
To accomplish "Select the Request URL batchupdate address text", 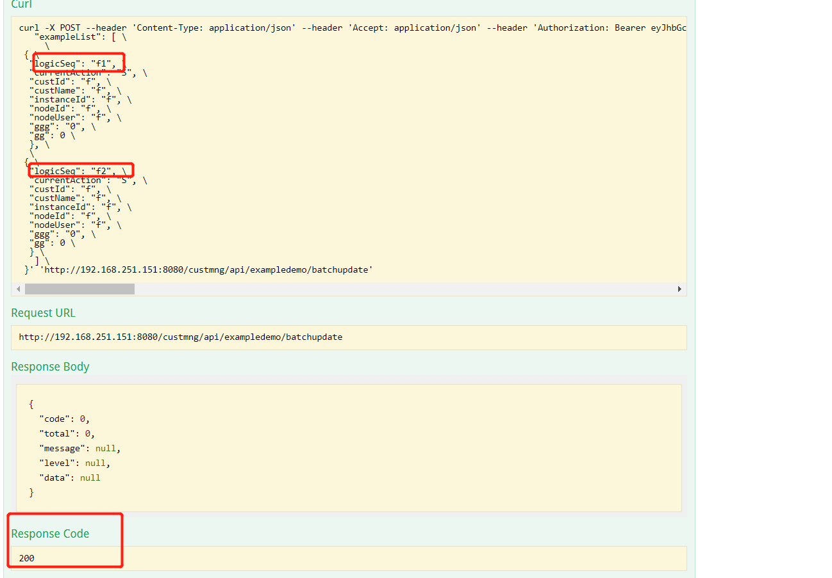I will (180, 337).
